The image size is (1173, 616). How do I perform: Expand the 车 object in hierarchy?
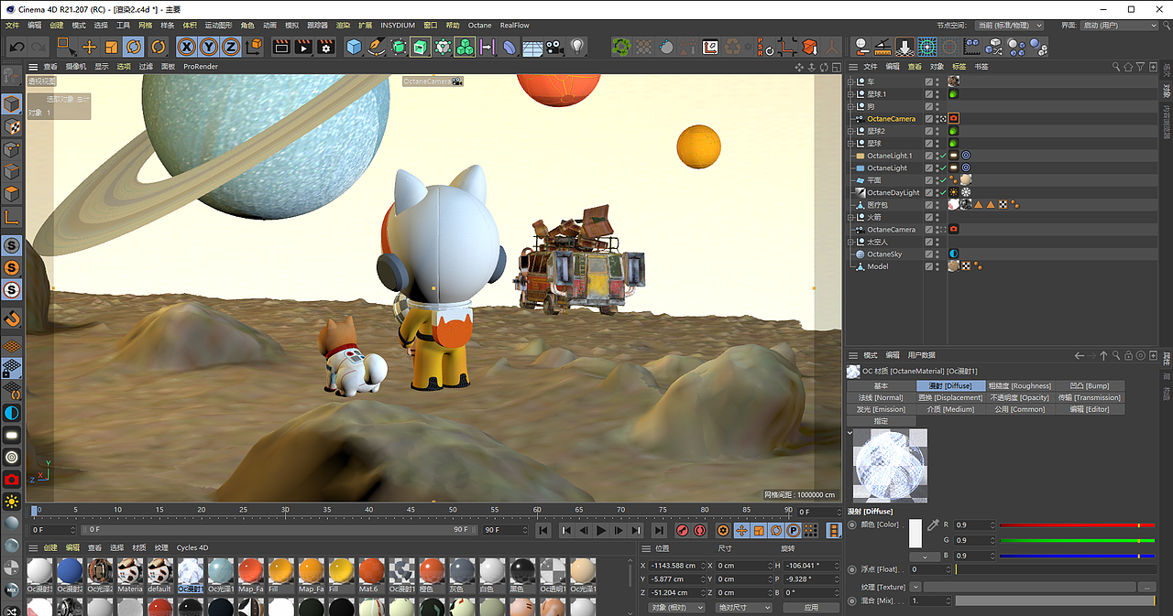[850, 81]
